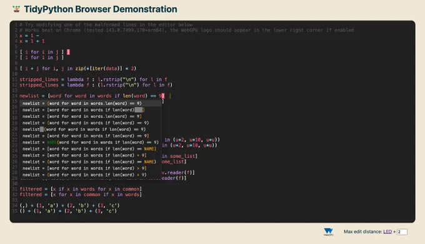
Task: Click line 32 'filtered = [x for x in common'
Action: (x=81, y=194)
